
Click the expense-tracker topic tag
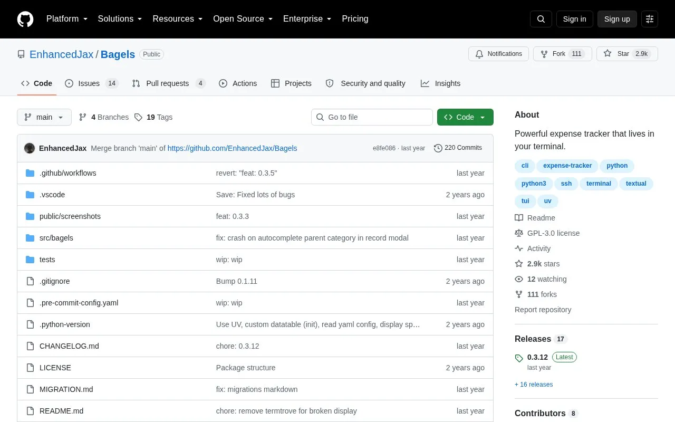click(x=567, y=166)
